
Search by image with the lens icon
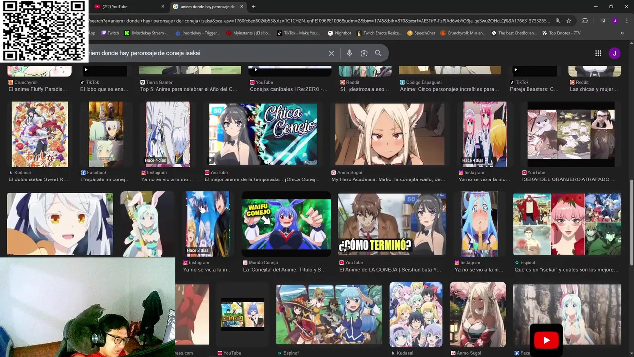coord(364,53)
